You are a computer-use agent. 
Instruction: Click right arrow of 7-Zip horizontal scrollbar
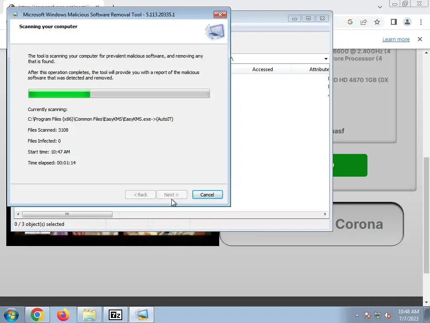pos(325,214)
